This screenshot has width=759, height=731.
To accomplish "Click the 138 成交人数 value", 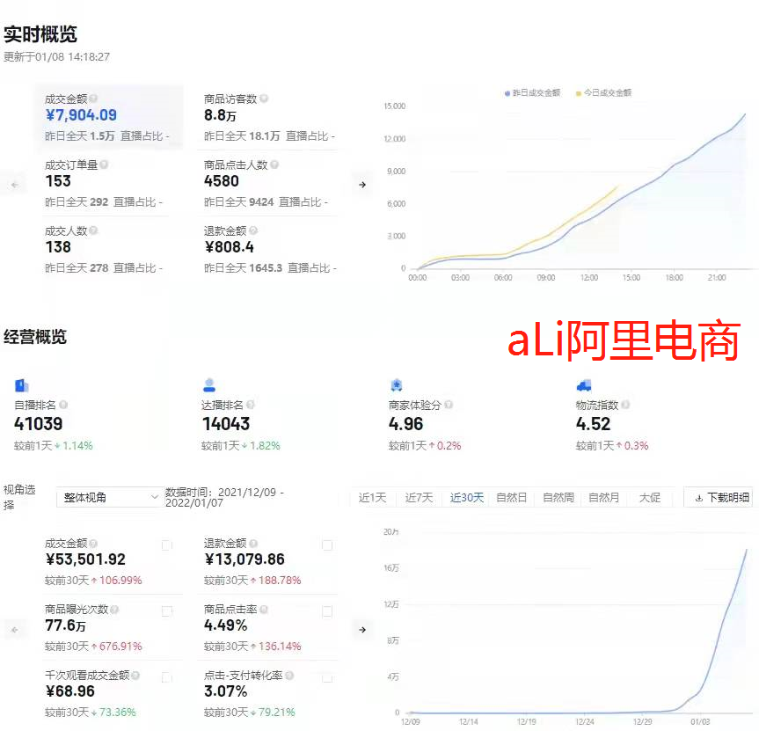I will pos(58,247).
